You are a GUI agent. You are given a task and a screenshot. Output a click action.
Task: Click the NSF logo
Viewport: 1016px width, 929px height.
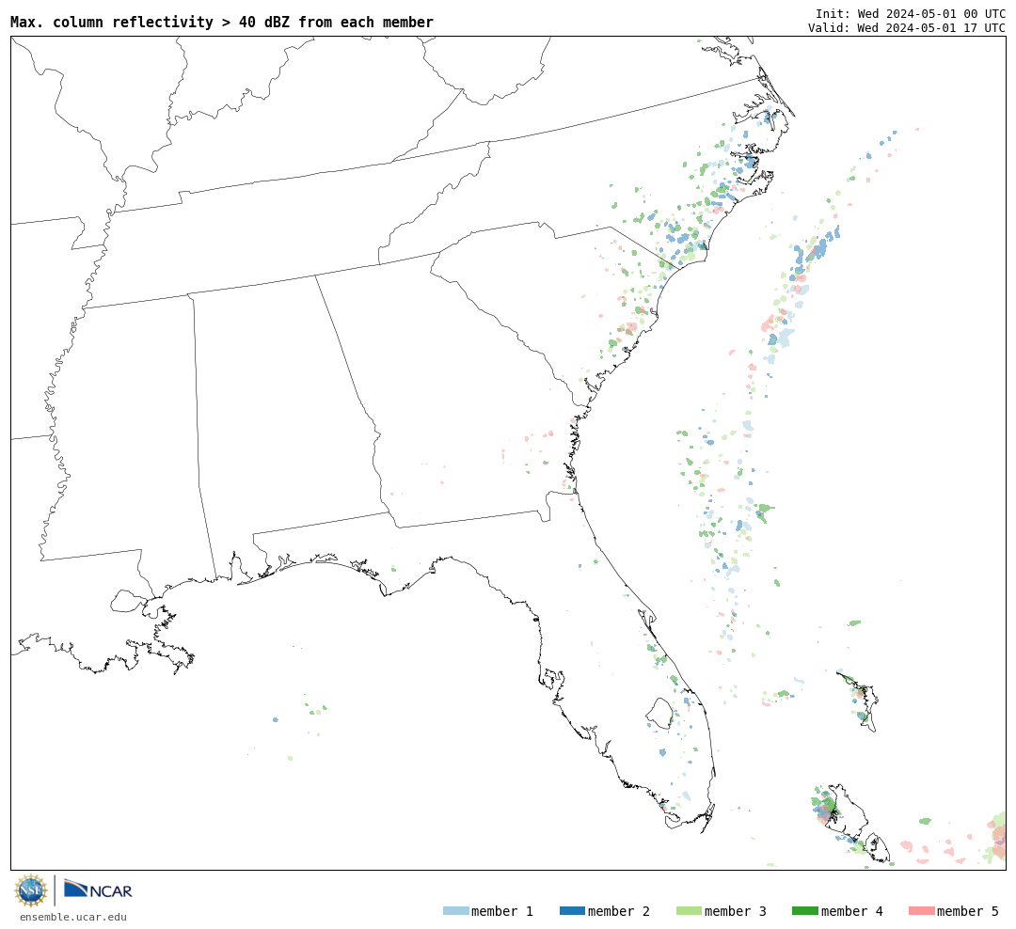[30, 890]
